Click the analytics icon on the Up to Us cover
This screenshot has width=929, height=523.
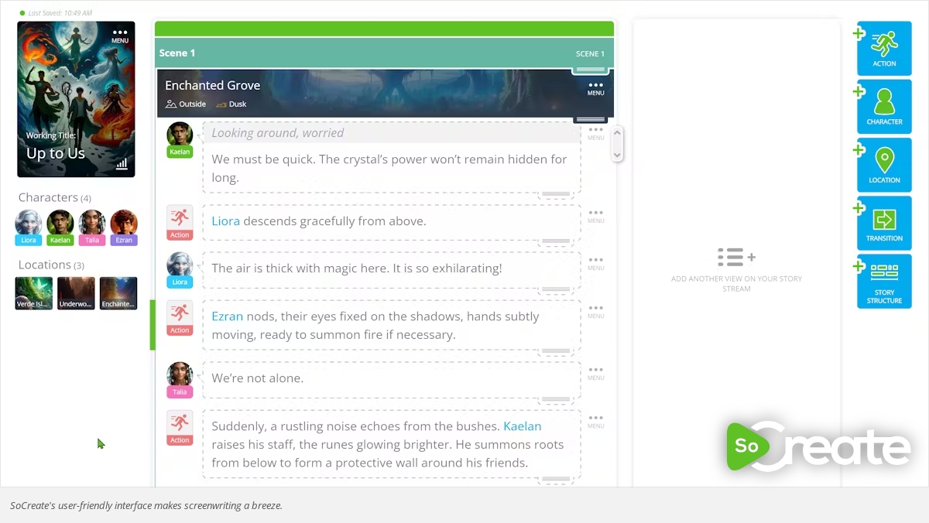[x=122, y=165]
